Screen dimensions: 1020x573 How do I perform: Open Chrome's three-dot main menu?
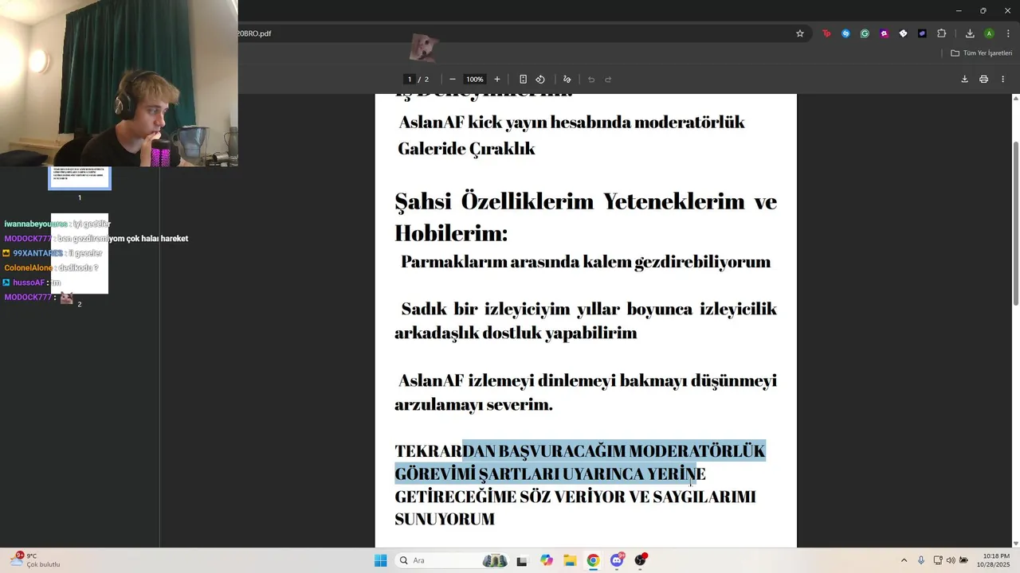[x=1008, y=33]
